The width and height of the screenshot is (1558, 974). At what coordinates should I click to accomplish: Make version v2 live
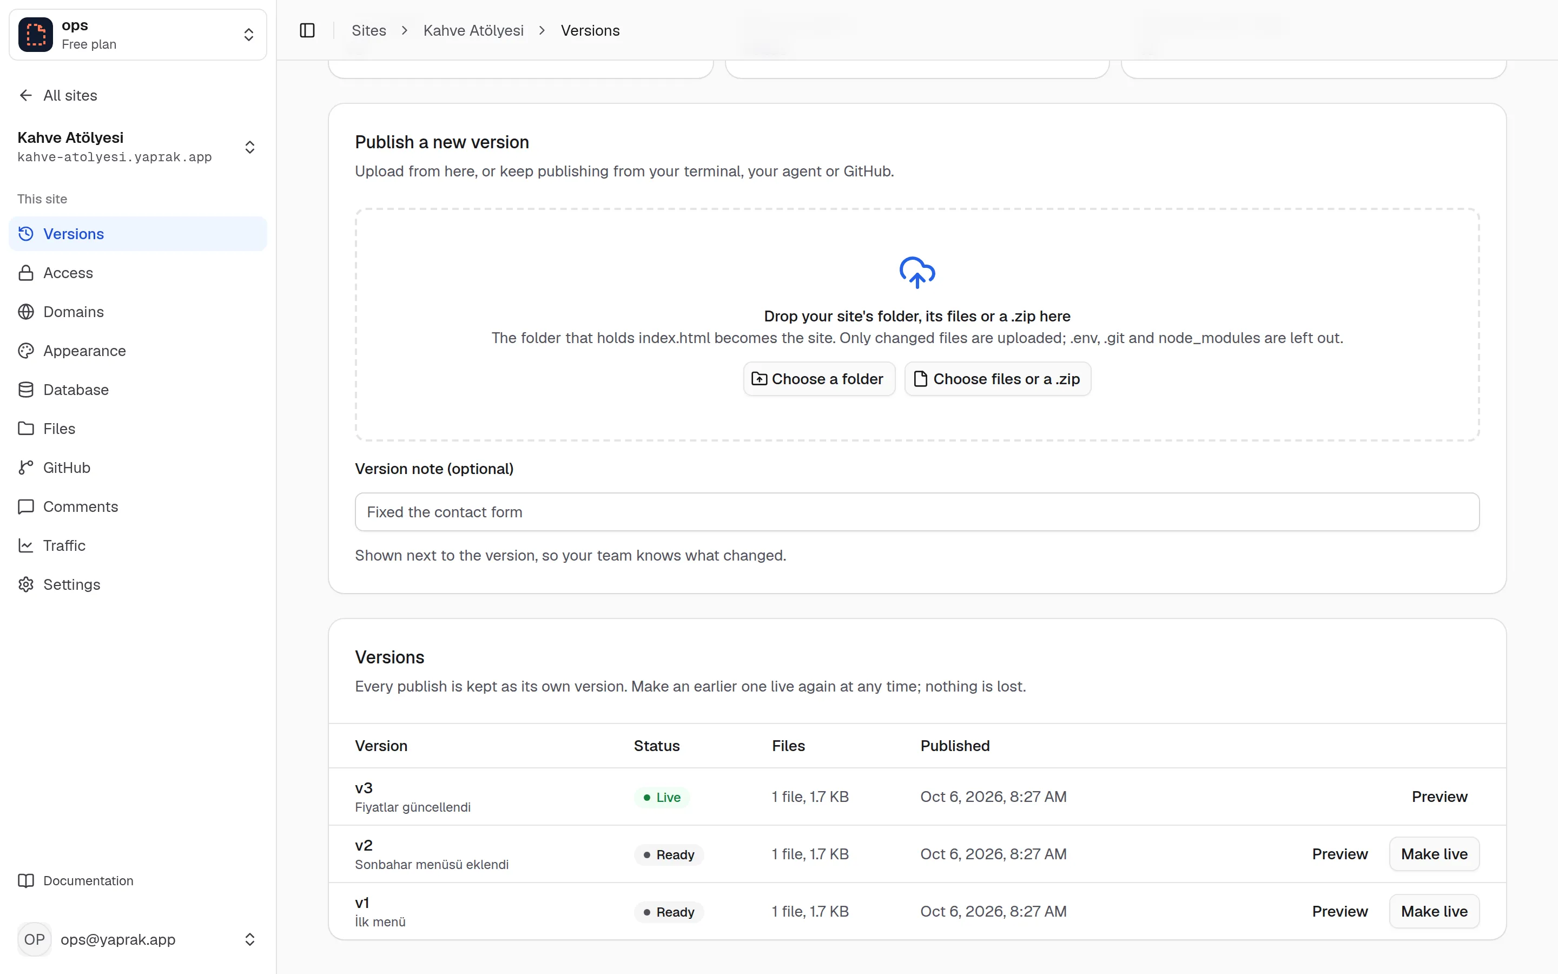pyautogui.click(x=1434, y=854)
